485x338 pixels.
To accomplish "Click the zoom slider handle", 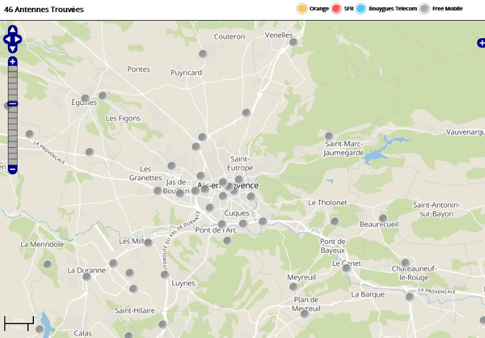I will point(13,104).
